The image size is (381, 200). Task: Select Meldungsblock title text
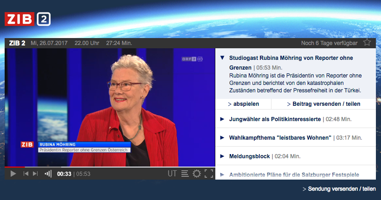(250, 156)
